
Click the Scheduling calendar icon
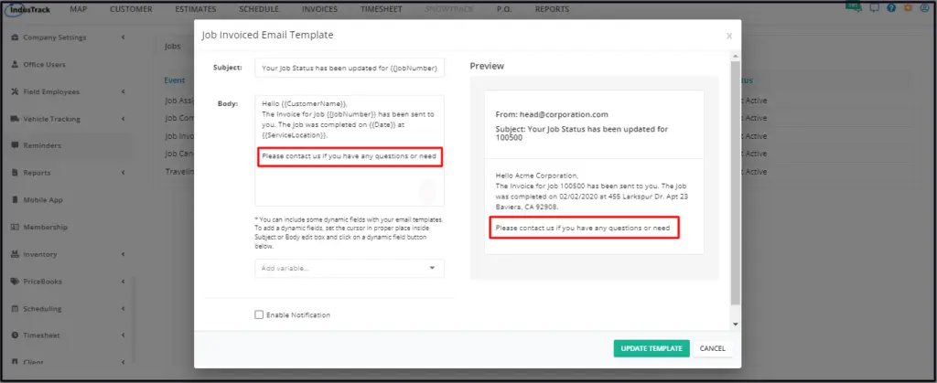(x=15, y=308)
